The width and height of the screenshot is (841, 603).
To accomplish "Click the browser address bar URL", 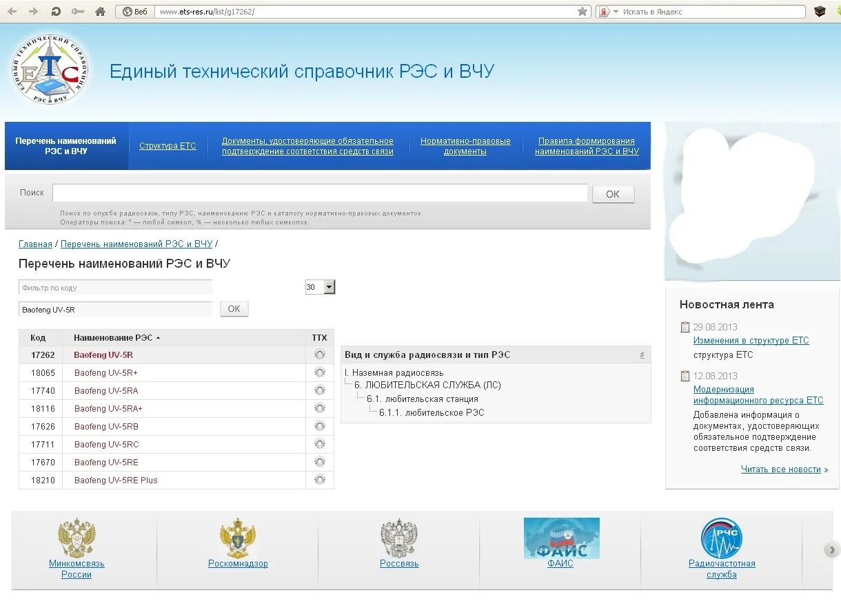I will click(x=365, y=12).
